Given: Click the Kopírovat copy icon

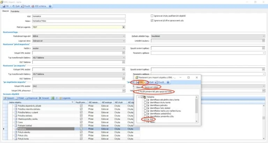Looking at the screenshot, I should tap(27, 98).
